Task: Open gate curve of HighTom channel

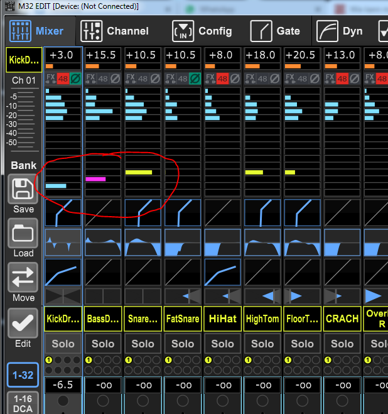Action: 262,213
